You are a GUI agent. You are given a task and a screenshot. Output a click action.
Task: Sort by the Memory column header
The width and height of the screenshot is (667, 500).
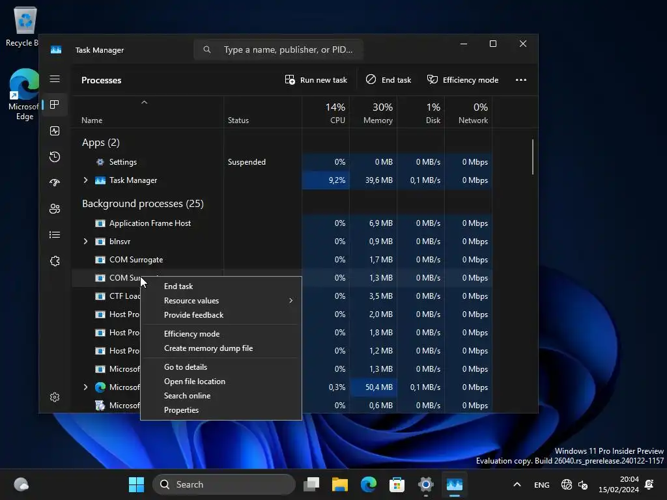(373, 112)
